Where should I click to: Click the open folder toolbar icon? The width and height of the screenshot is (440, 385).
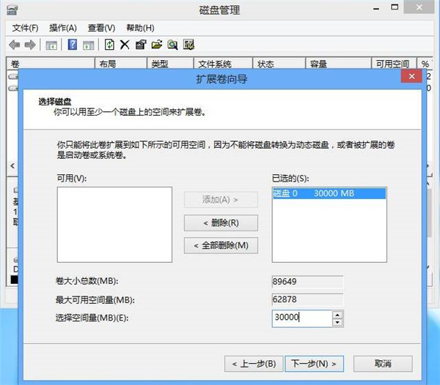[156, 45]
